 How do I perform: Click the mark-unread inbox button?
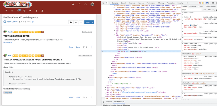(71, 22)
